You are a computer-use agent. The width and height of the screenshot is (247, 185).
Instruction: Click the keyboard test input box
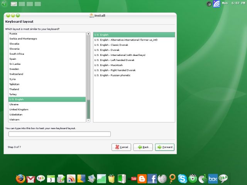tap(59, 134)
